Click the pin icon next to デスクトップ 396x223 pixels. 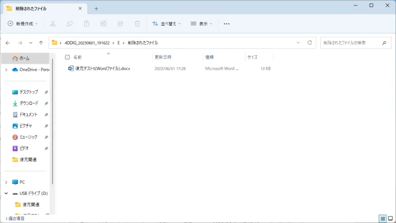(x=46, y=92)
